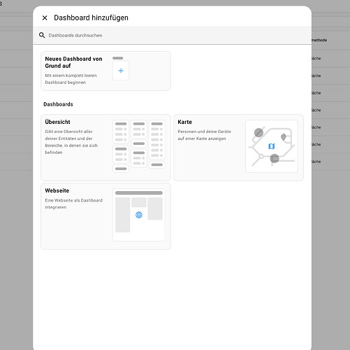Screen dimensions: 350x350
Task: Click the Übersicht layout preview thumbnail
Action: point(139,146)
